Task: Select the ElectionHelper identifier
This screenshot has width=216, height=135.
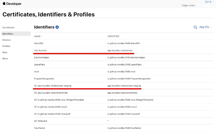Action: click(x=42, y=57)
